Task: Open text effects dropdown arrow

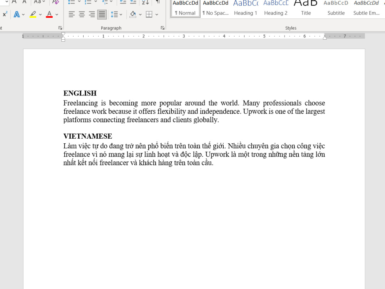Action: click(x=23, y=14)
